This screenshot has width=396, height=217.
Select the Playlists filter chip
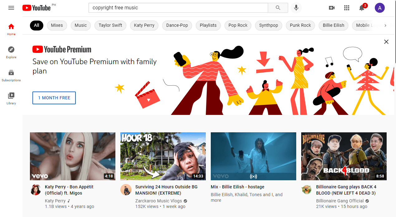(208, 25)
